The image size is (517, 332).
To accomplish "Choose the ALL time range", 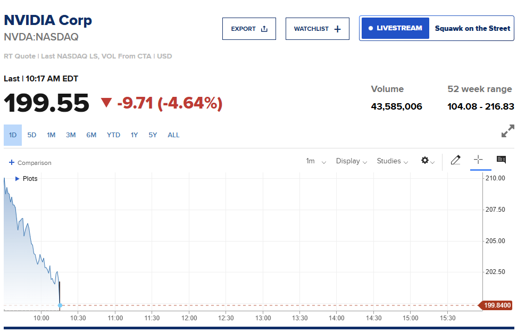I will [173, 135].
